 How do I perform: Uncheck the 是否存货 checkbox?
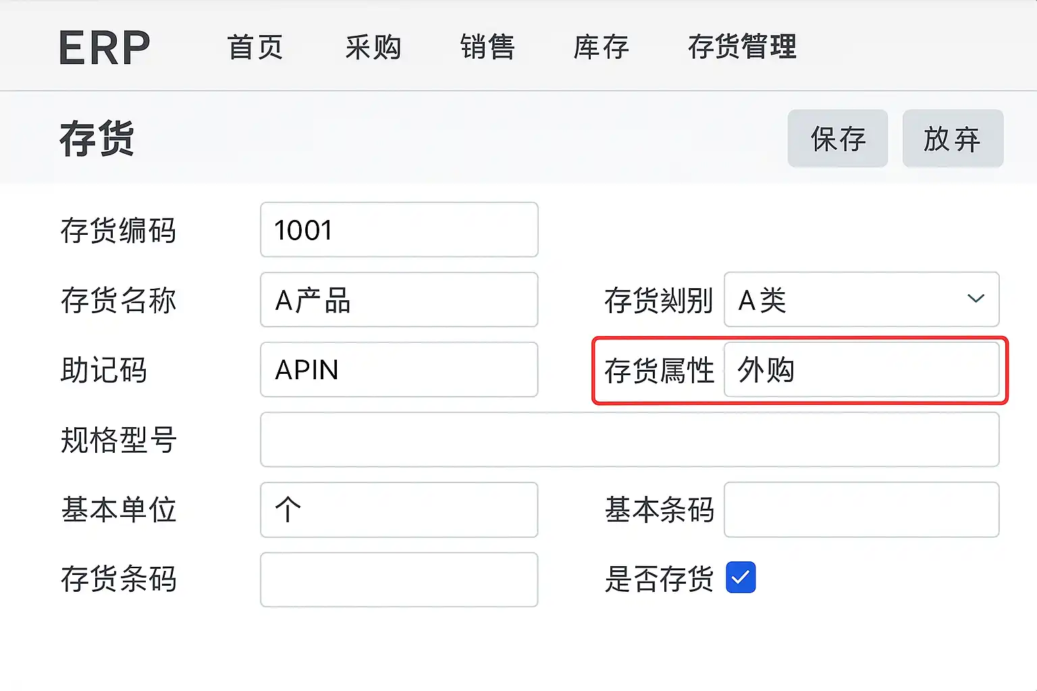point(741,578)
